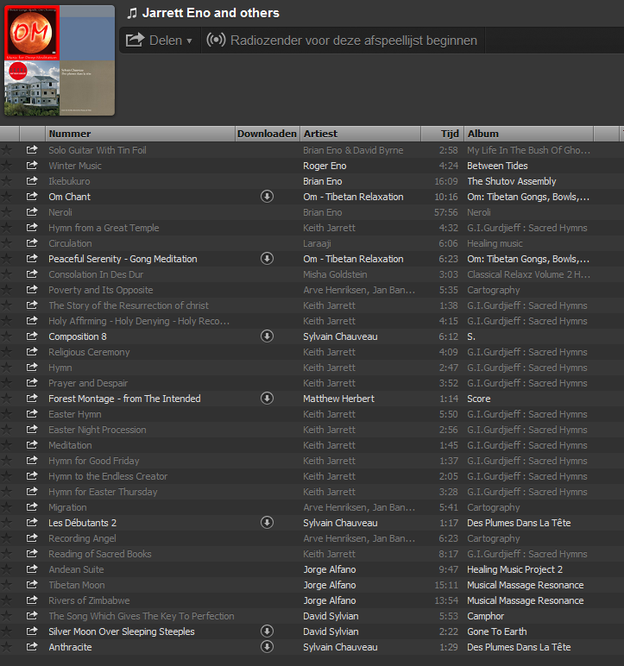Sort list by Artiest column header
The image size is (624, 666).
pyautogui.click(x=358, y=134)
